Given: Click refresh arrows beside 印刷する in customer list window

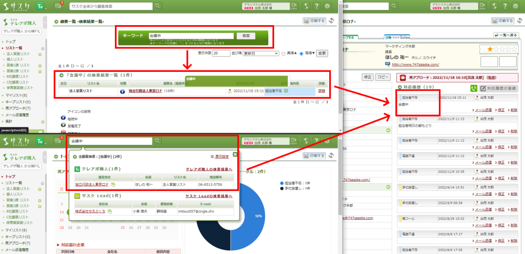Looking at the screenshot, I should pos(331,21).
